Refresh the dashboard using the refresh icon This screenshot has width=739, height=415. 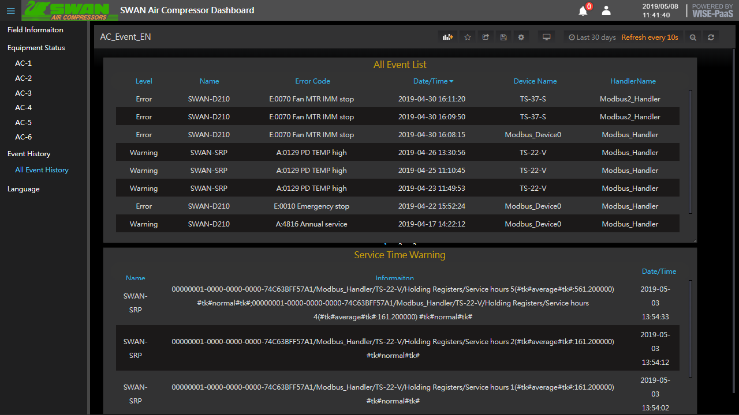711,37
